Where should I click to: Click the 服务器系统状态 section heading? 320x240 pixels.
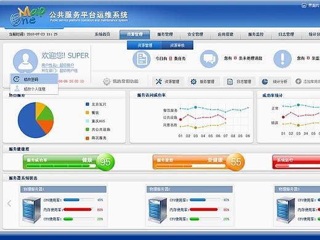coord(23,178)
